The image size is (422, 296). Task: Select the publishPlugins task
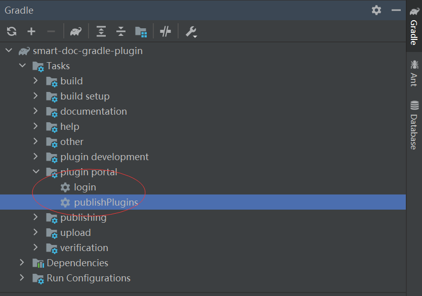106,203
